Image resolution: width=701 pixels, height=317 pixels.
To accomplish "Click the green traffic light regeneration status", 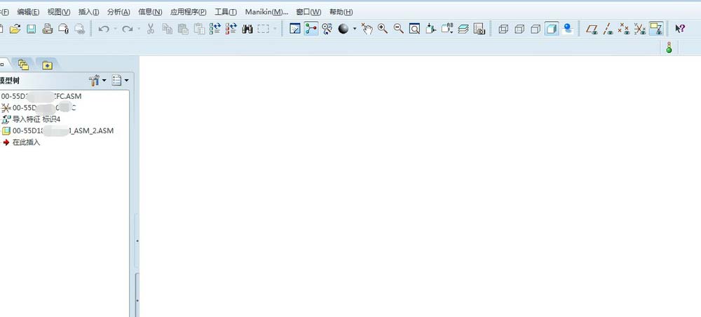I will point(669,47).
